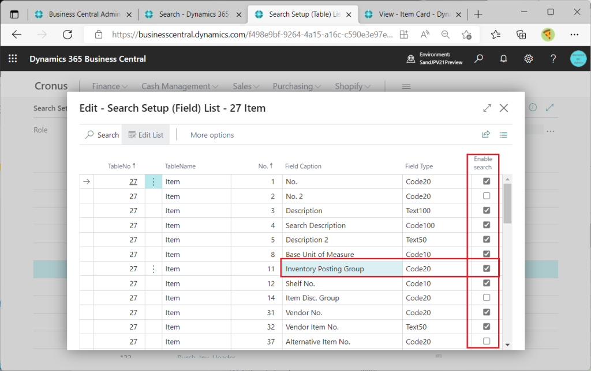
Task: Click the Edit List button
Action: [146, 135]
